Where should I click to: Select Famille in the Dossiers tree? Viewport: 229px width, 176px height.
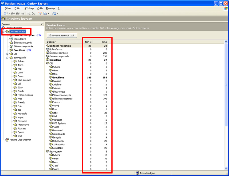click(21, 91)
